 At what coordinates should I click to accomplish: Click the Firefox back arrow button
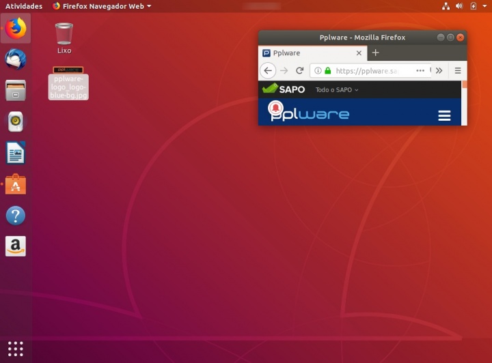268,70
